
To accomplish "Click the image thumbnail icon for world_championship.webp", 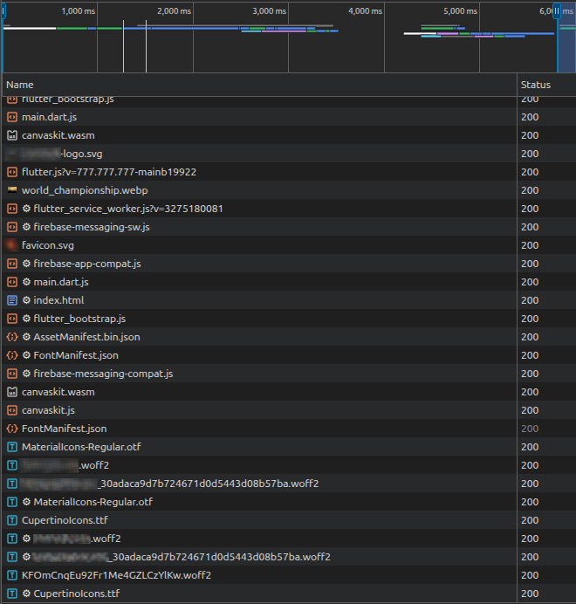I will [12, 190].
